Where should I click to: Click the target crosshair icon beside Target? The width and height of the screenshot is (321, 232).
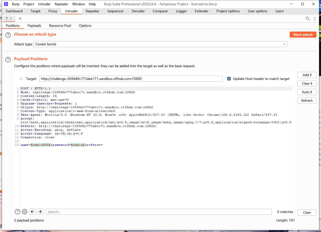coord(21,79)
